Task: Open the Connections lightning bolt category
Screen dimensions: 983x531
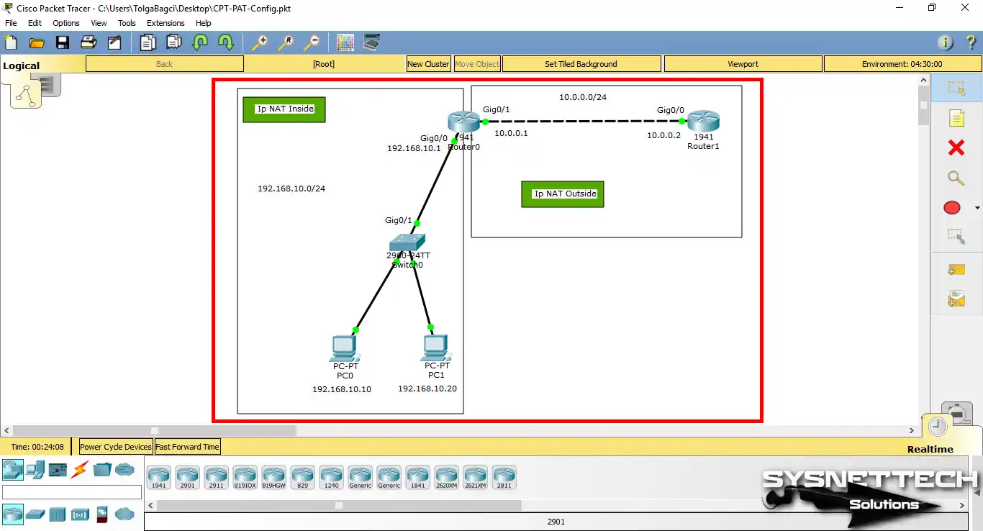Action: (x=80, y=469)
